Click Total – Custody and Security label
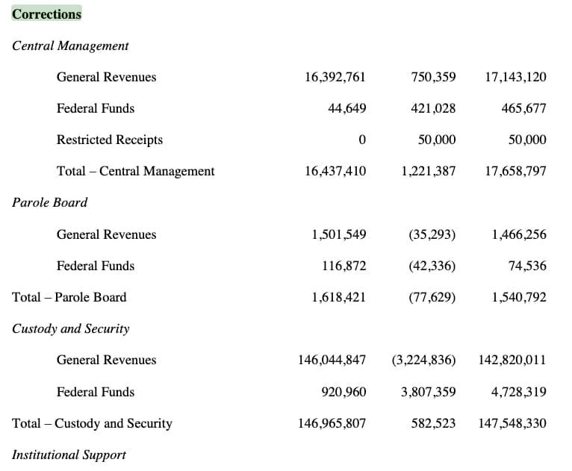The height and width of the screenshot is (471, 572). tap(92, 423)
